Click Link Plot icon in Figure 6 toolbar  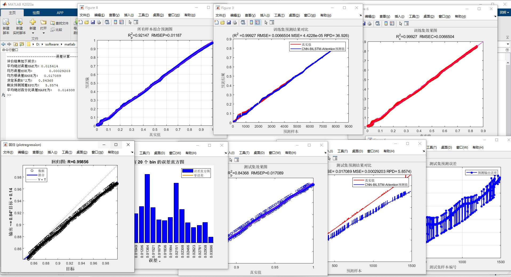[377, 23]
